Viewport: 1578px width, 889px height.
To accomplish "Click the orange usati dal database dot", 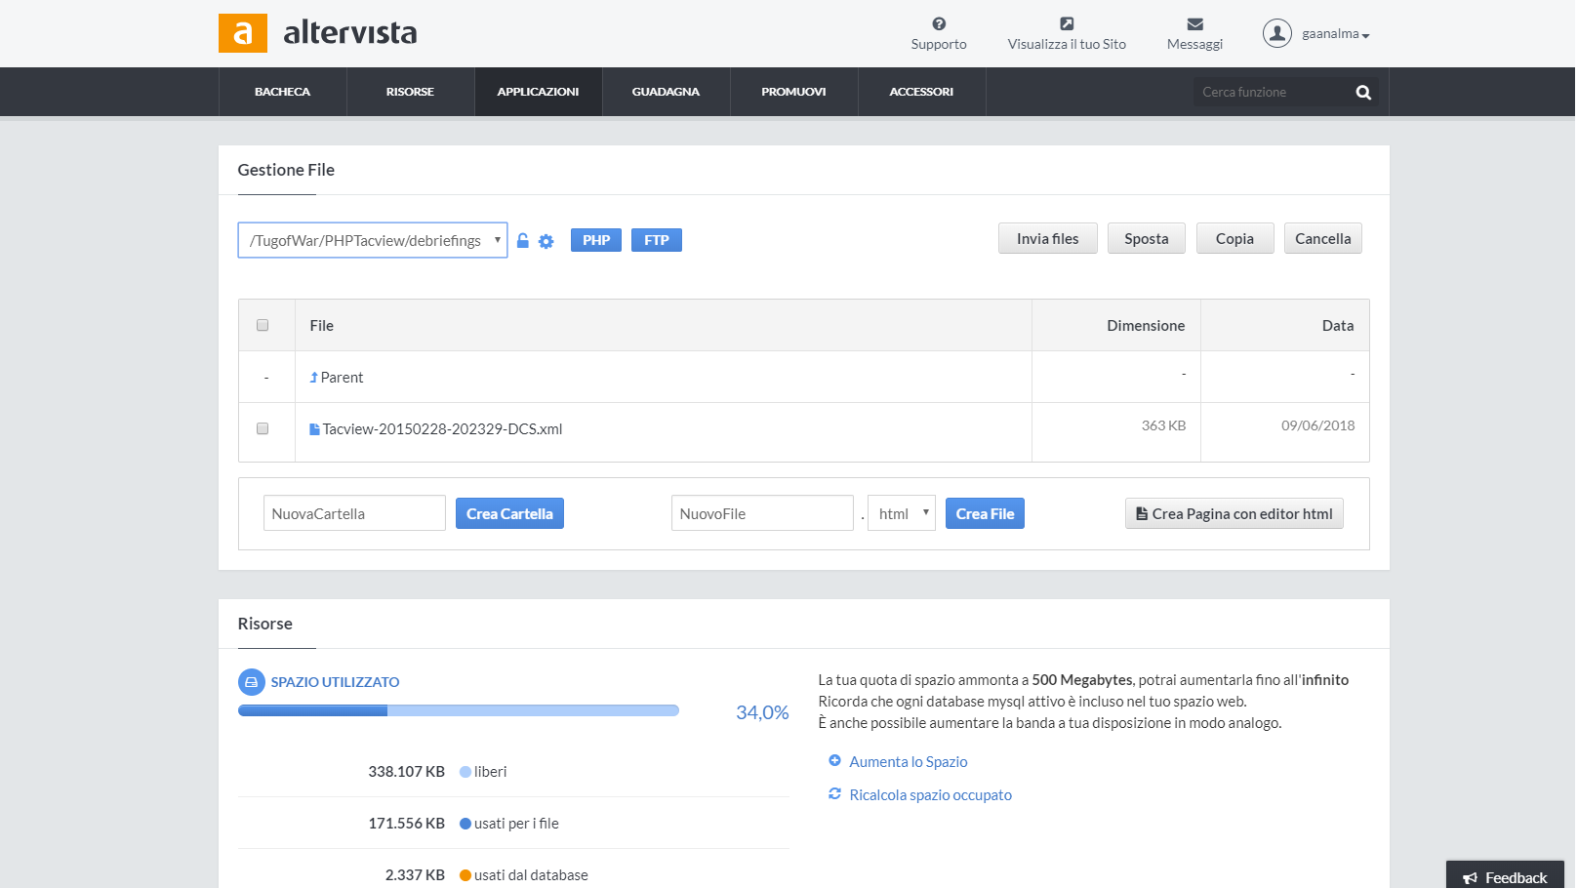I will pos(465,875).
